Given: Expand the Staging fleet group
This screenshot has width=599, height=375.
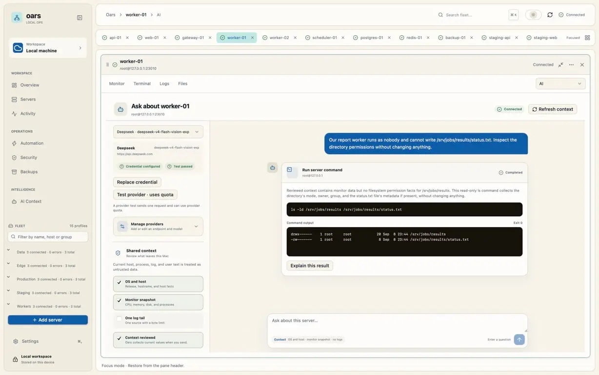Looking at the screenshot, I should (8, 291).
